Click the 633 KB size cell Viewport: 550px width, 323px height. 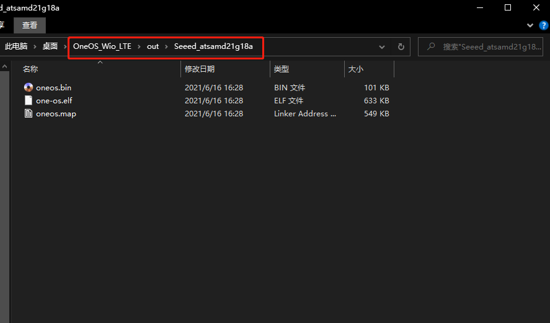376,100
